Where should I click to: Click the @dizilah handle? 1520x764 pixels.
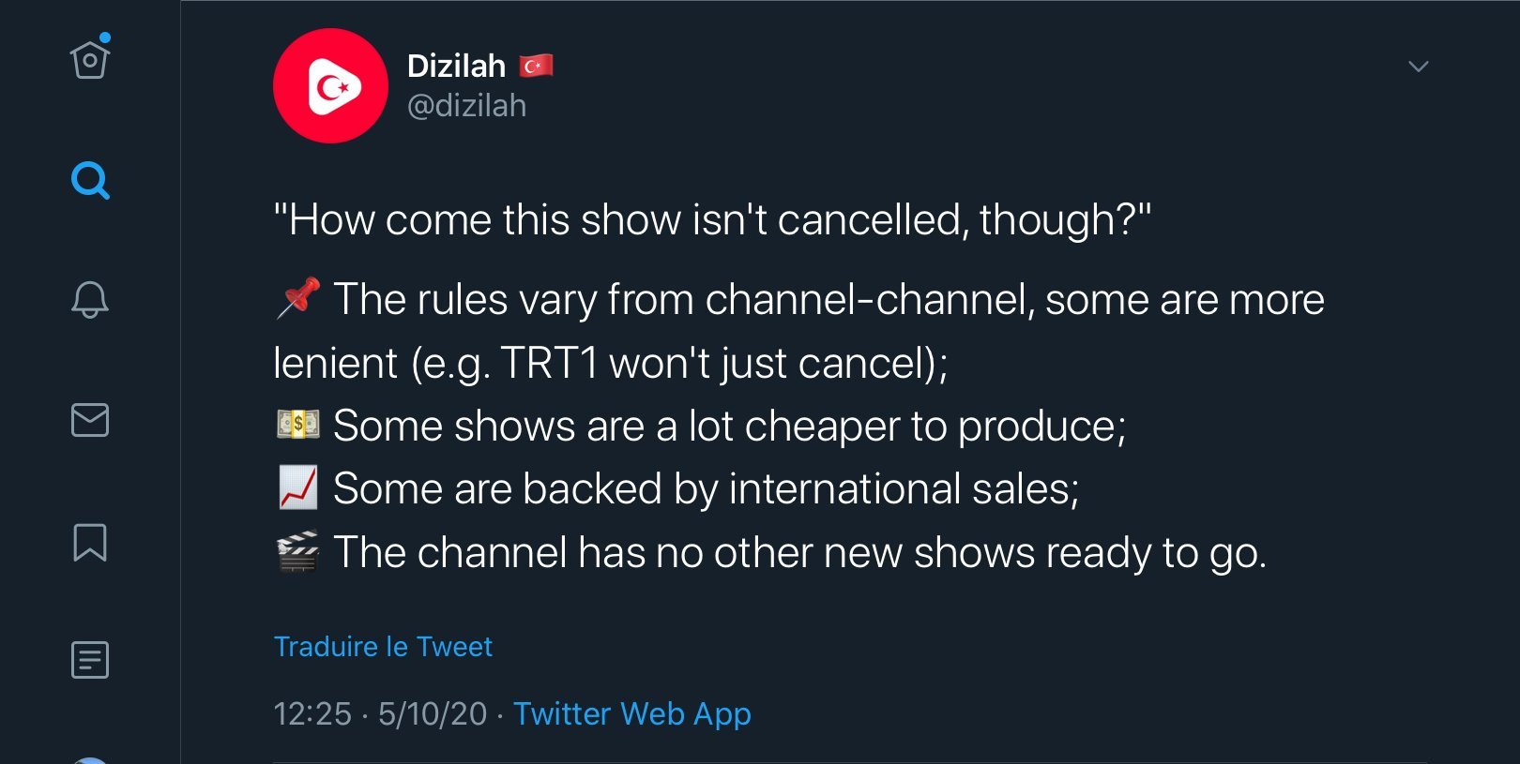click(466, 106)
